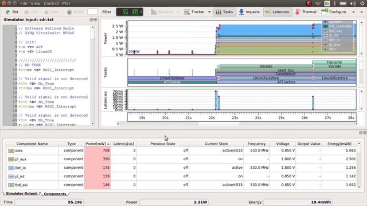Sort by Voltage column header
The height and width of the screenshot is (206, 367).
tap(283, 144)
